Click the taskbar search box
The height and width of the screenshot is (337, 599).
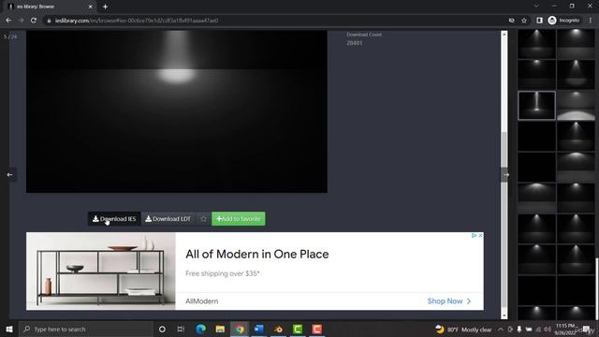[85, 329]
